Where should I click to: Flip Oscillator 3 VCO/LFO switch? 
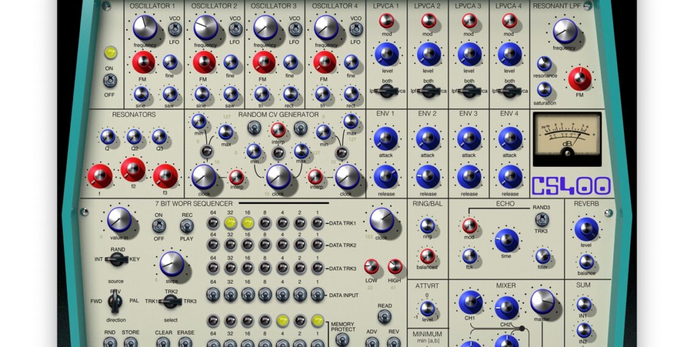[294, 30]
